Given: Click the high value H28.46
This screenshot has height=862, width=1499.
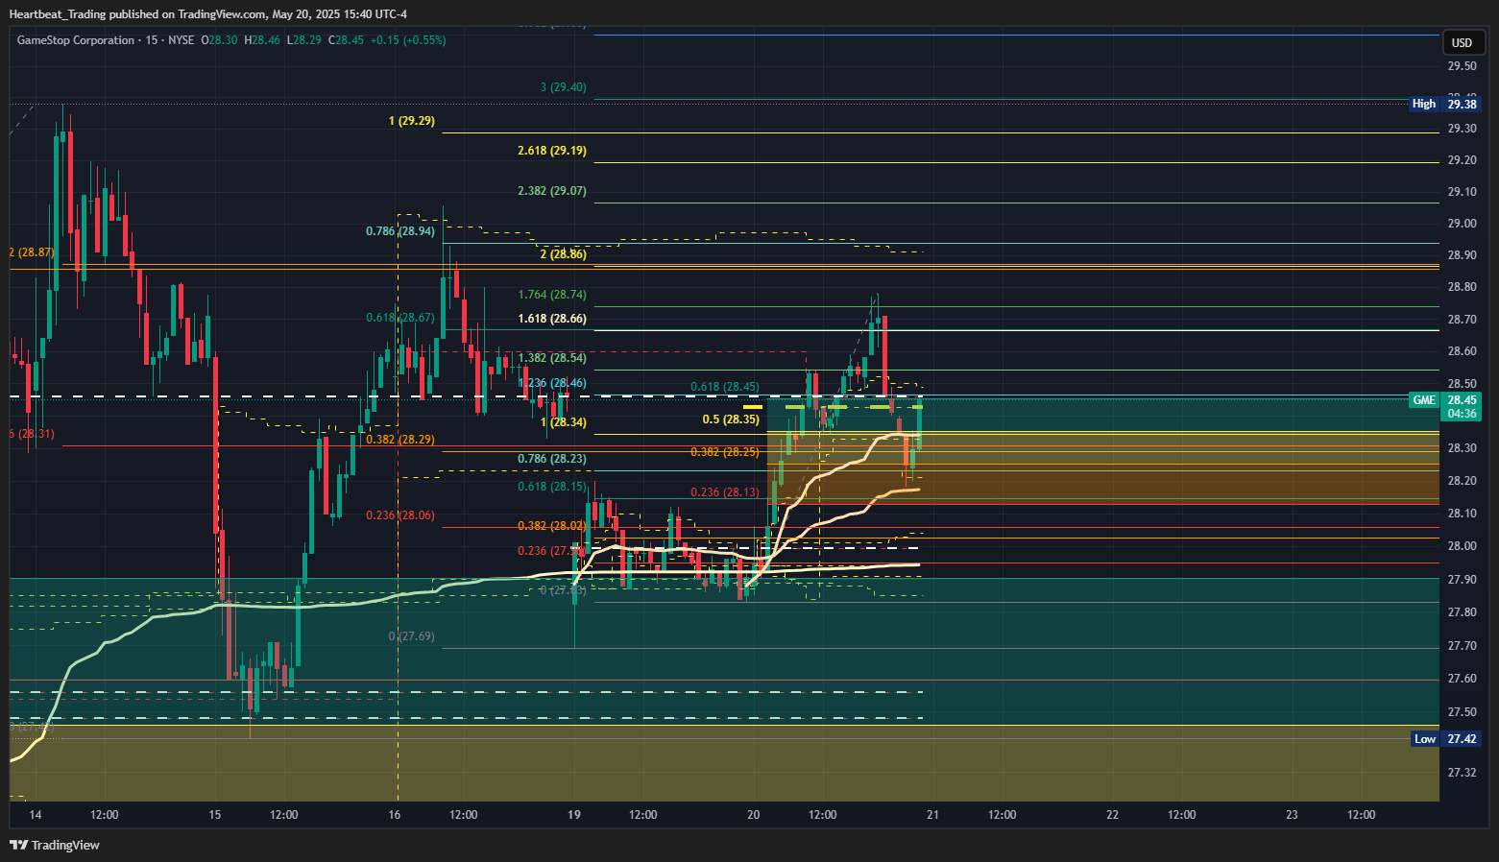Looking at the screenshot, I should tap(262, 40).
